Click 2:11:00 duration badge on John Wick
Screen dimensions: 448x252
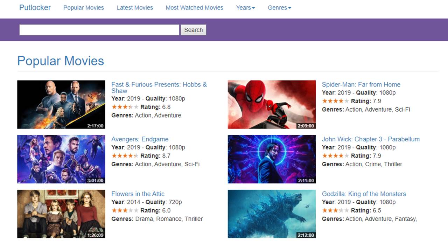(306, 180)
